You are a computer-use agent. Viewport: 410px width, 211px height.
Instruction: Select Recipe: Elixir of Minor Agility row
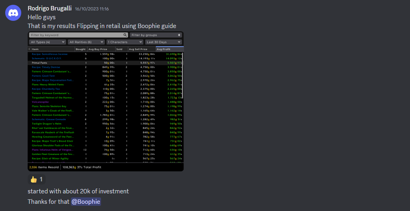pyautogui.click(x=105, y=159)
